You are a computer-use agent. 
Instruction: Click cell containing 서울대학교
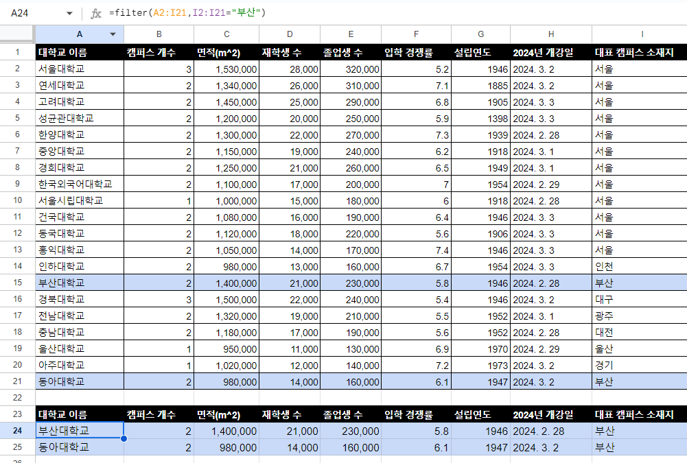(80, 69)
